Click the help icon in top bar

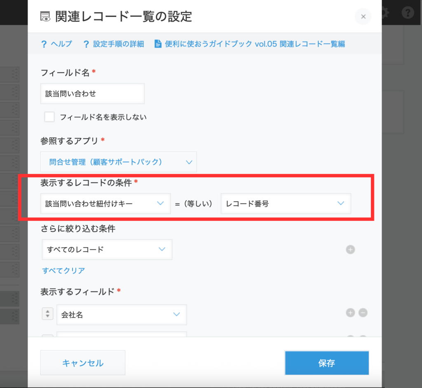(x=408, y=13)
